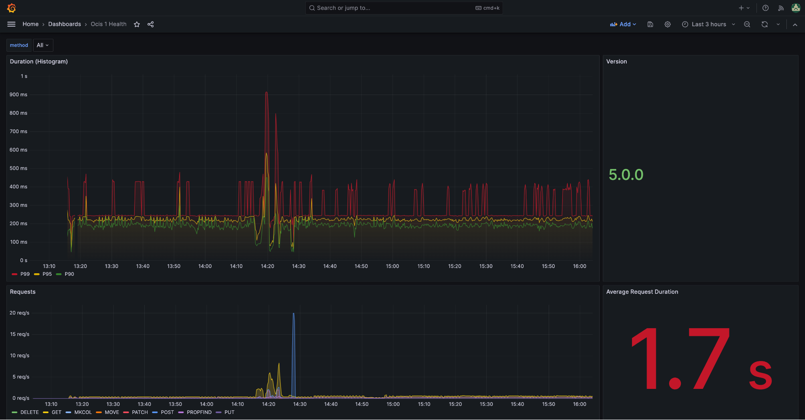The height and width of the screenshot is (420, 805).
Task: Hide the P99 series in Duration legend
Action: click(25, 274)
